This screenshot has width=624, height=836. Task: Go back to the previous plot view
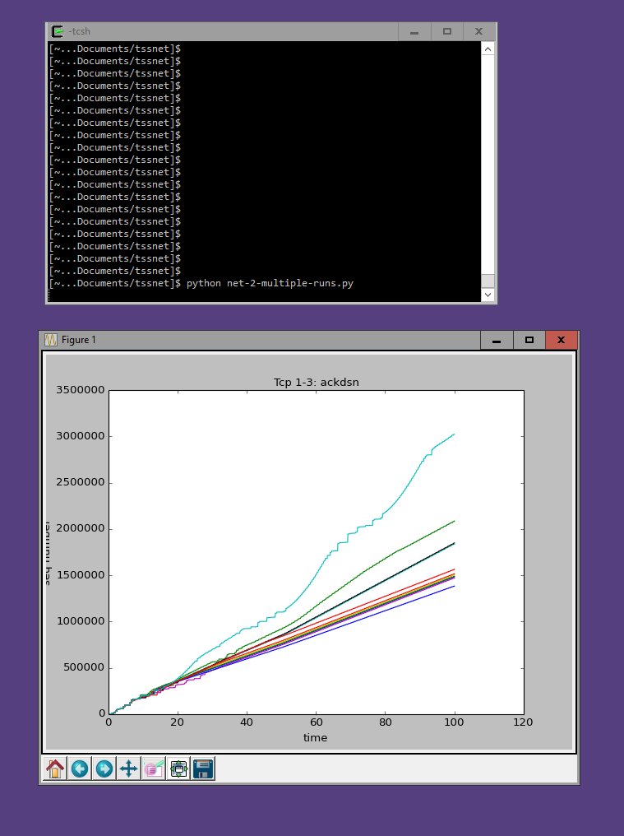click(x=80, y=769)
